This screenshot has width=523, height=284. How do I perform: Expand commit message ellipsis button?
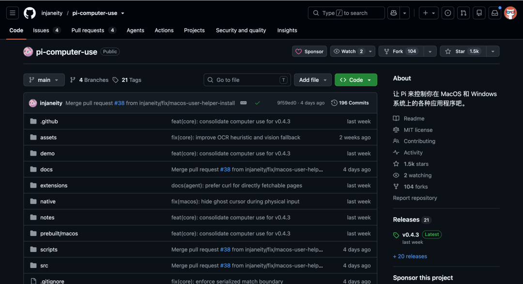[244, 103]
